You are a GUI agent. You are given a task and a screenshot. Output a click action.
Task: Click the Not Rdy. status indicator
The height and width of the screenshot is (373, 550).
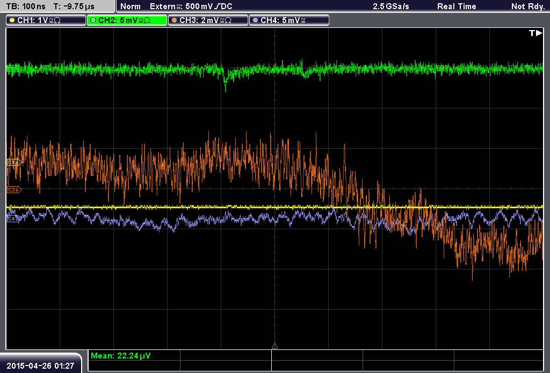coord(528,6)
